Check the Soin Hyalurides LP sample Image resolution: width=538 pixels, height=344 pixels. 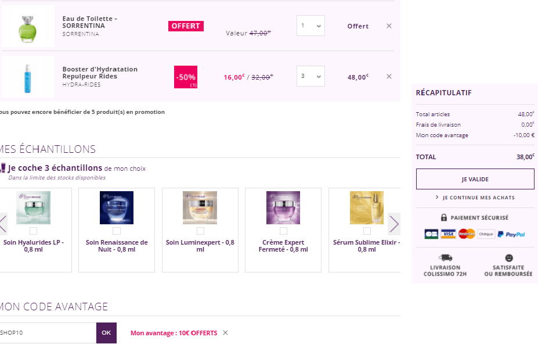pos(33,231)
